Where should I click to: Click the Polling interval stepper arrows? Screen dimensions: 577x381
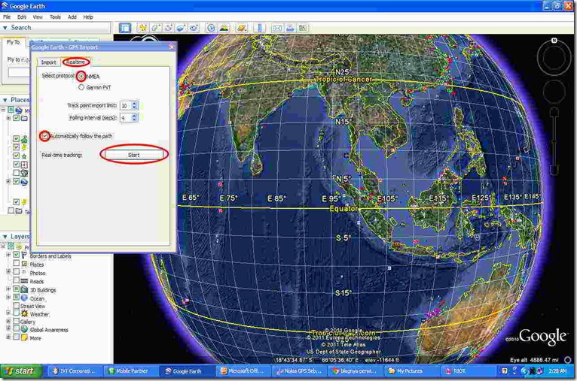pos(134,117)
